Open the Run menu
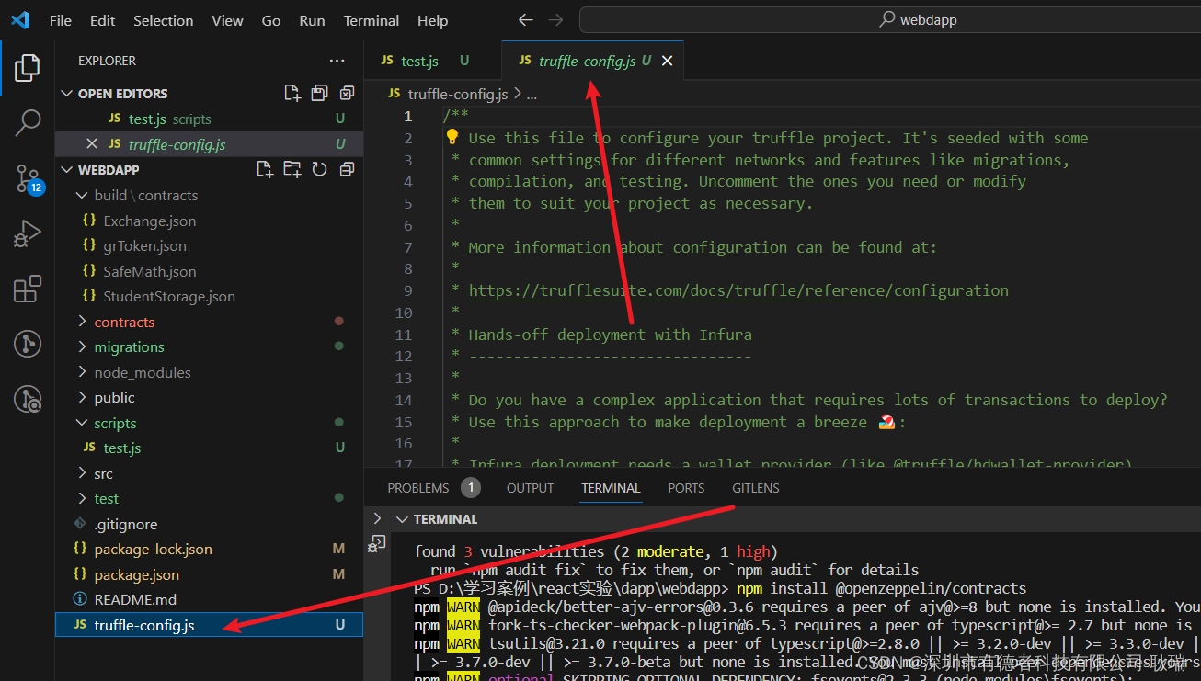This screenshot has height=681, width=1201. [313, 20]
